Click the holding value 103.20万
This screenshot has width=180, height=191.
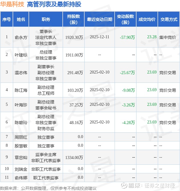[75, 90]
